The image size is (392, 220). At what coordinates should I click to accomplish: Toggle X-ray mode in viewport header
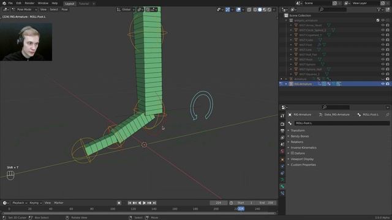click(x=249, y=10)
